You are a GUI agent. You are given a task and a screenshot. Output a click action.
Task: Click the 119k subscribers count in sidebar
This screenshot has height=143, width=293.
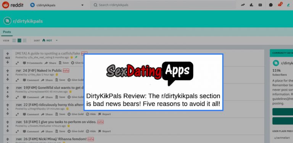(277, 71)
